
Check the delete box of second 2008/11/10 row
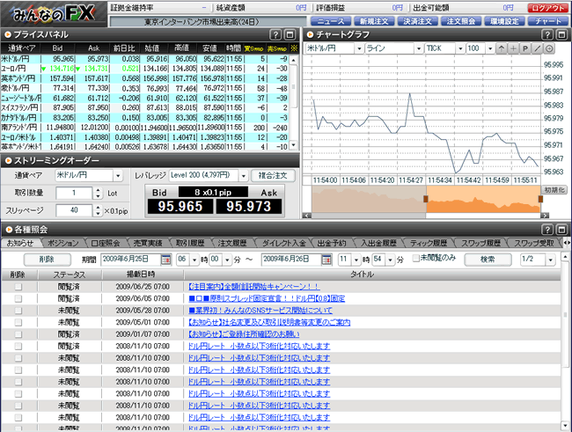click(x=18, y=358)
